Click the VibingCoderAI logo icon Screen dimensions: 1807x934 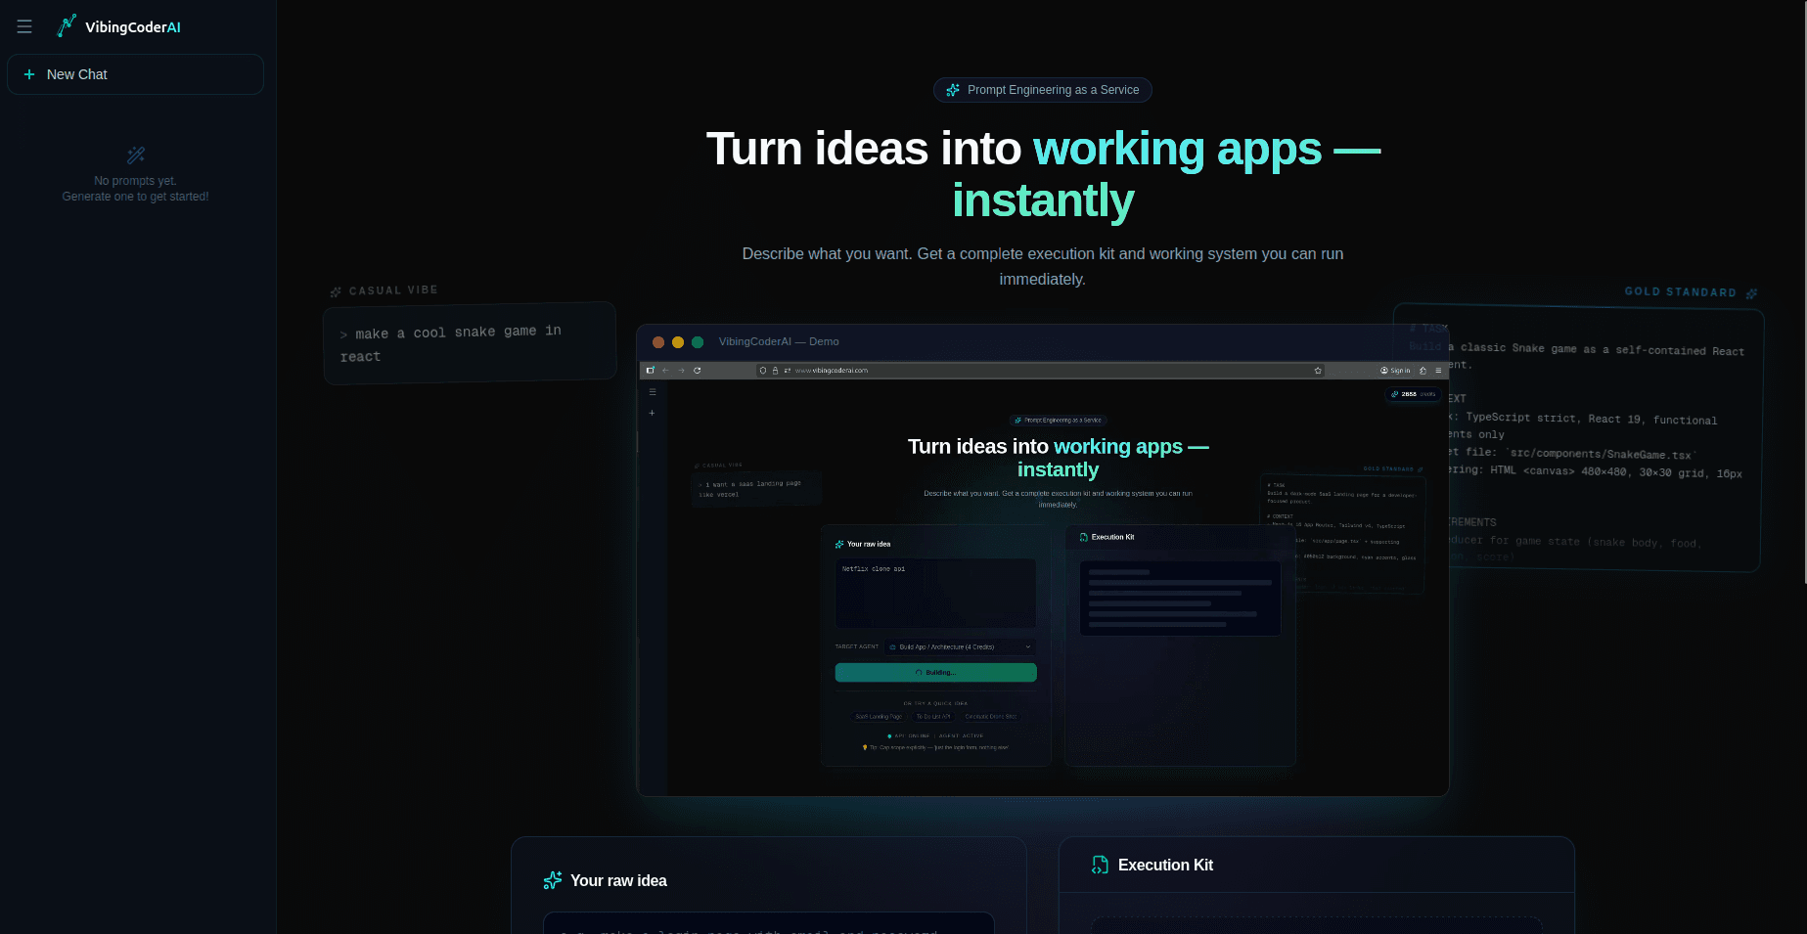[x=67, y=26]
